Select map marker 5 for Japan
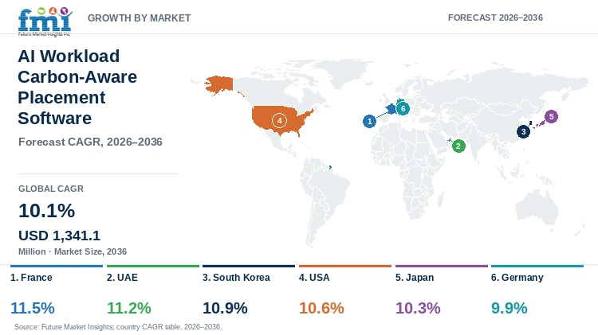 pos(551,116)
